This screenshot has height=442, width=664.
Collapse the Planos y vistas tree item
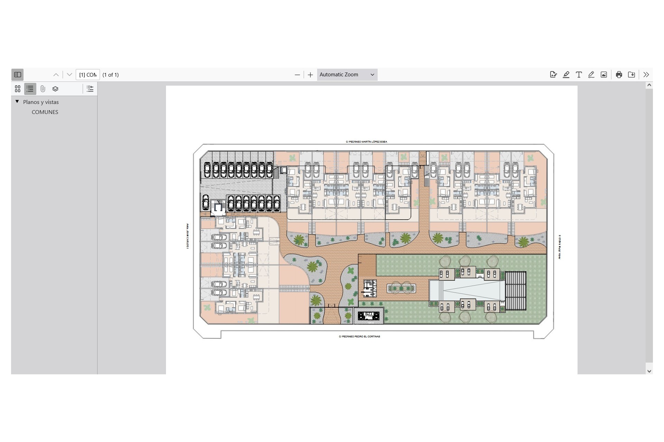(17, 102)
